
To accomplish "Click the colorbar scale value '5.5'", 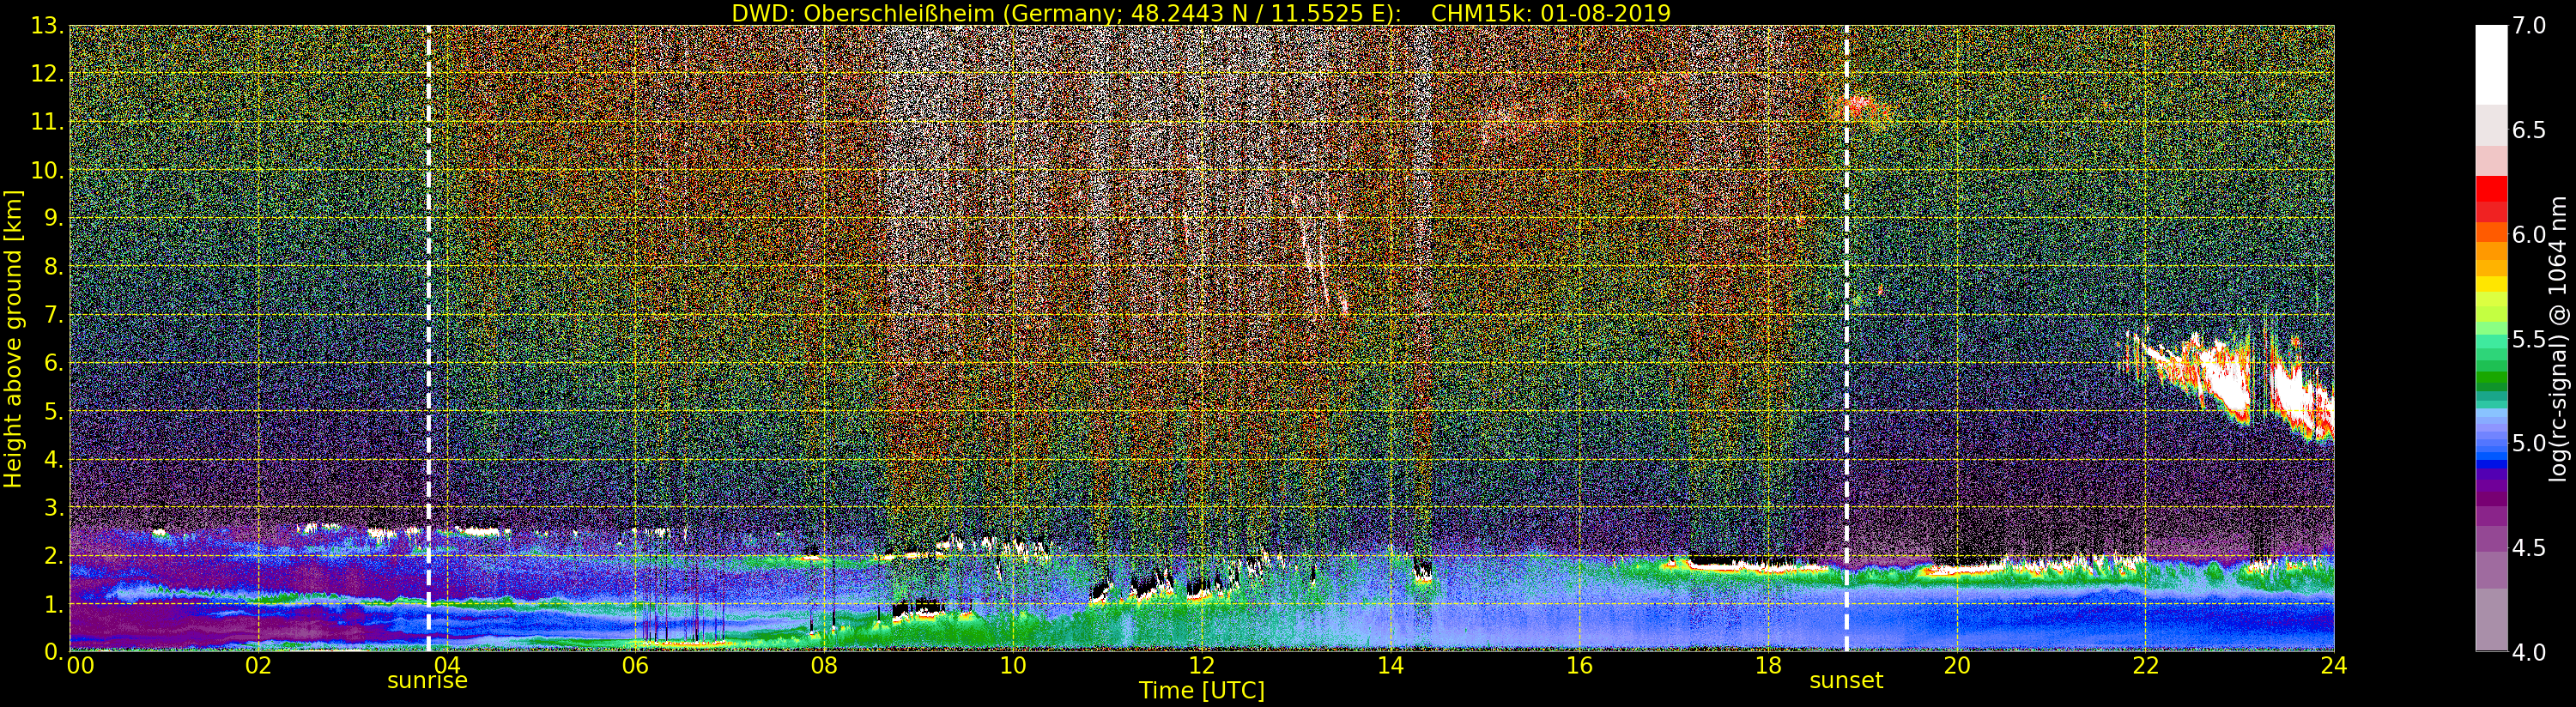I will [2529, 339].
